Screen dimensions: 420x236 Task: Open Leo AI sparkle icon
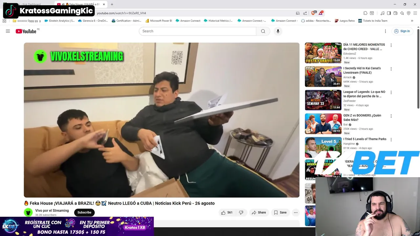tap(402, 13)
